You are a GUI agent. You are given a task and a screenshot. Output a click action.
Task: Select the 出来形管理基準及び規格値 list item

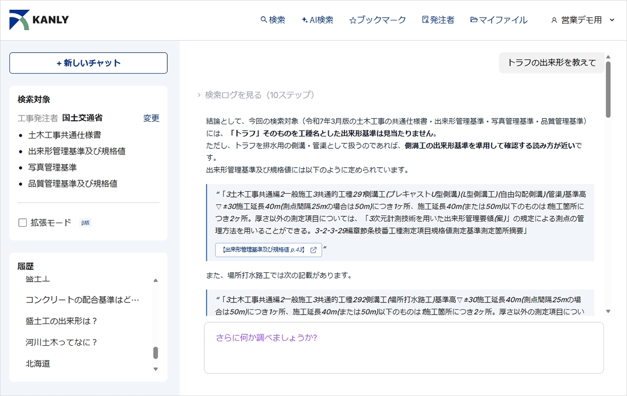coord(77,151)
